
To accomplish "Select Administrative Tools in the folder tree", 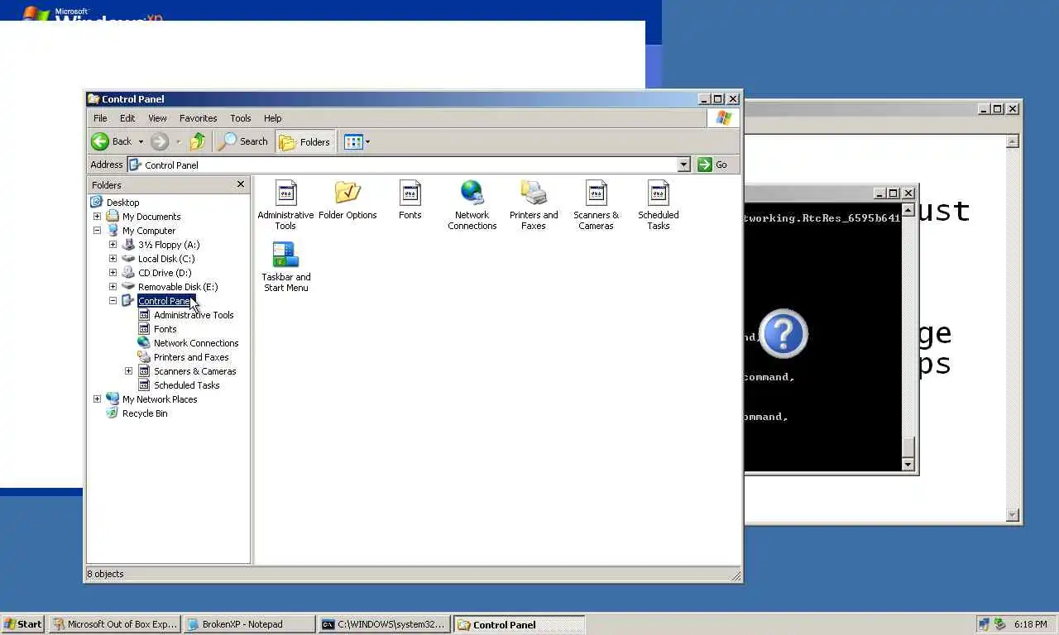I will [x=194, y=315].
